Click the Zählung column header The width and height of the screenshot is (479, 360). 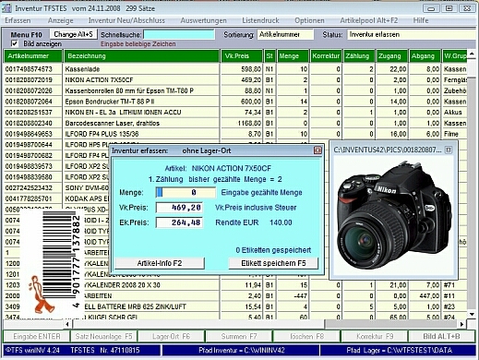(x=359, y=56)
